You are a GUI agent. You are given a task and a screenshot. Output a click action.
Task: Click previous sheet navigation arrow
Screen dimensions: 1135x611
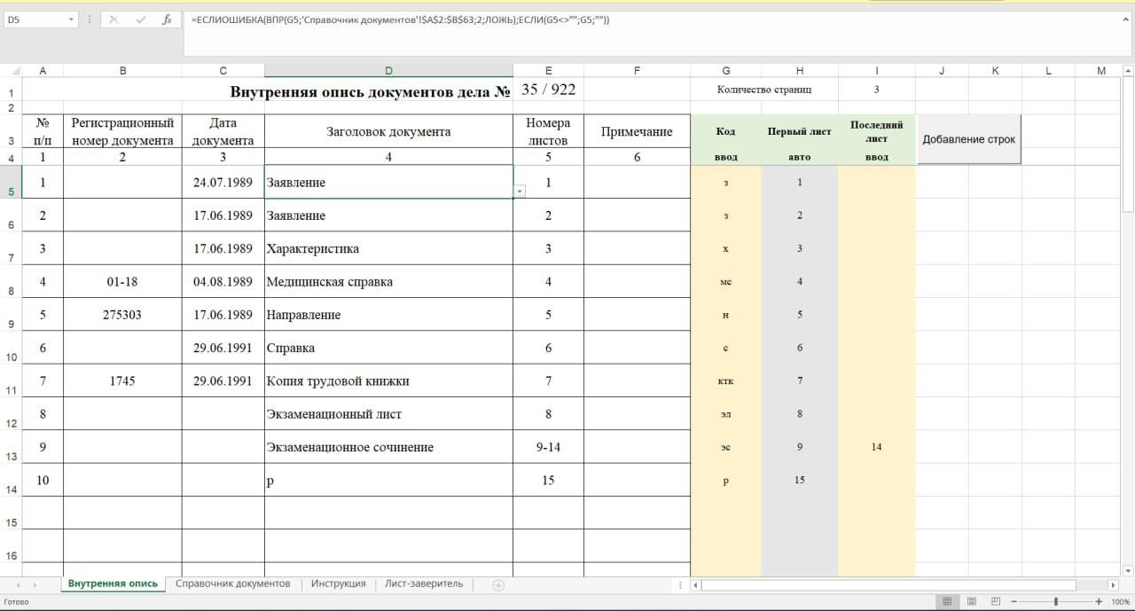click(17, 584)
